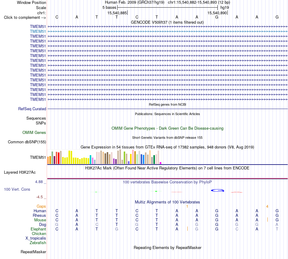The height and width of the screenshot is (259, 288).
Task: Click the 'Click to complement -->' label
Action: tap(25, 18)
